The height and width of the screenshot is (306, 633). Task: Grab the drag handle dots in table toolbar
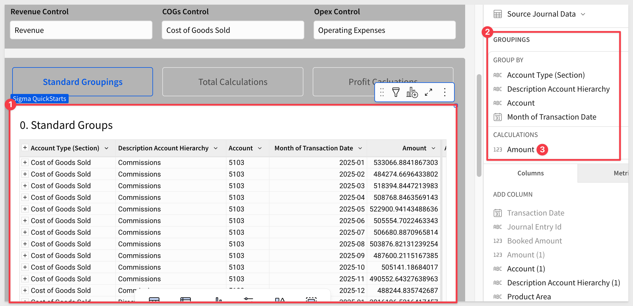(382, 92)
